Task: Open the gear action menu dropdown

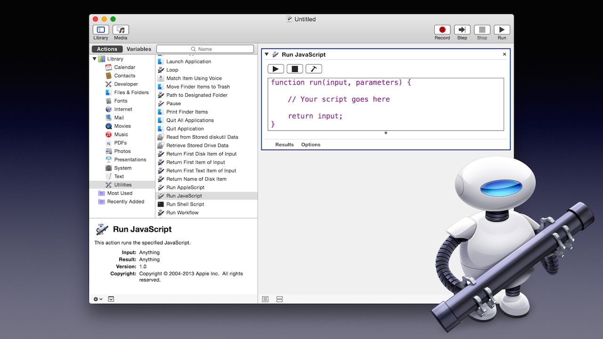Action: pos(98,299)
